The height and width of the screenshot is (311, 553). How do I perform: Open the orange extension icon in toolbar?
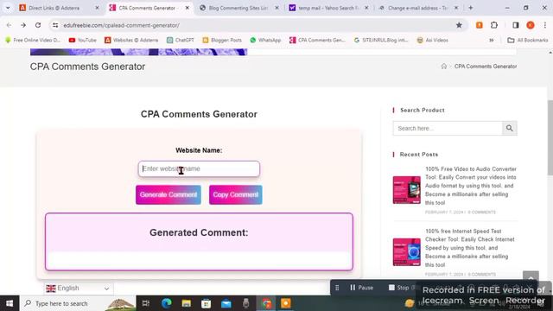[480, 25]
